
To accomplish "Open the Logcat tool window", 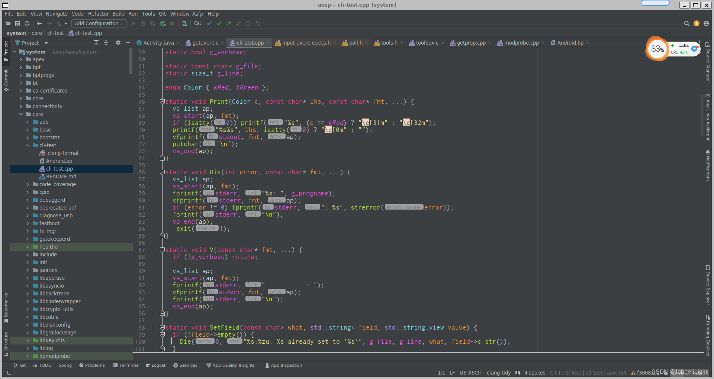I will [155, 365].
